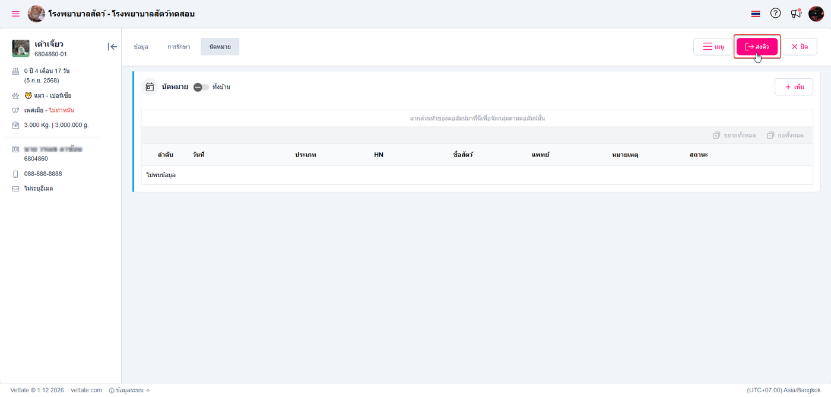Click the weight scale icon

[x=15, y=125]
